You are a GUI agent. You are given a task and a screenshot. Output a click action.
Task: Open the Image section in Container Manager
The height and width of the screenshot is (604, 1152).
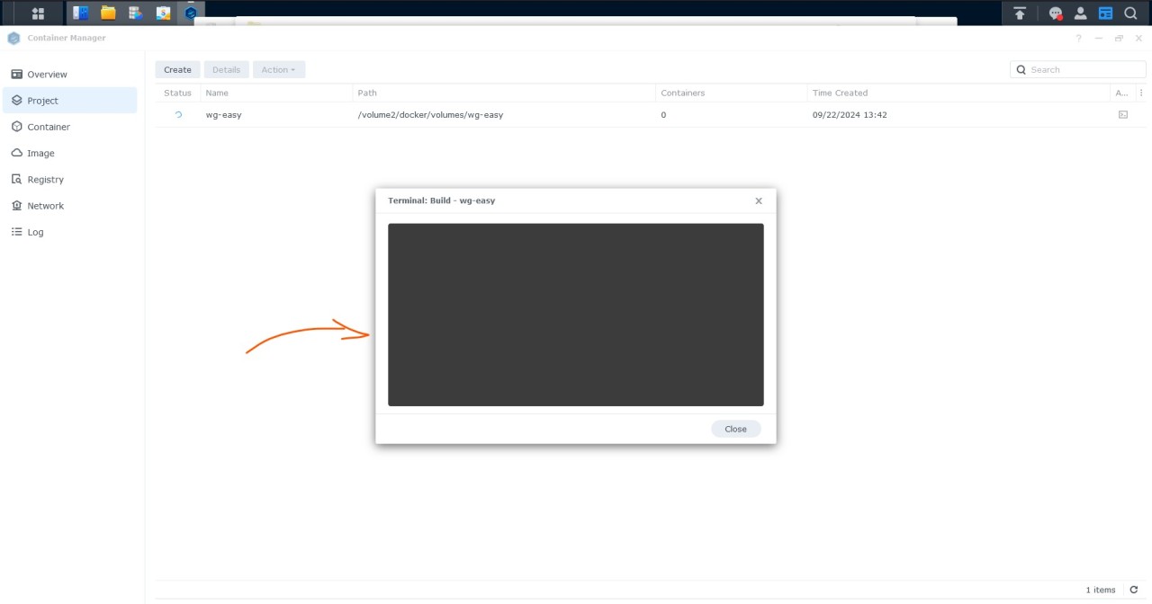40,153
